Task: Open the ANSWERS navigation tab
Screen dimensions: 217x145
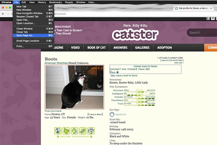Action: pos(120,47)
